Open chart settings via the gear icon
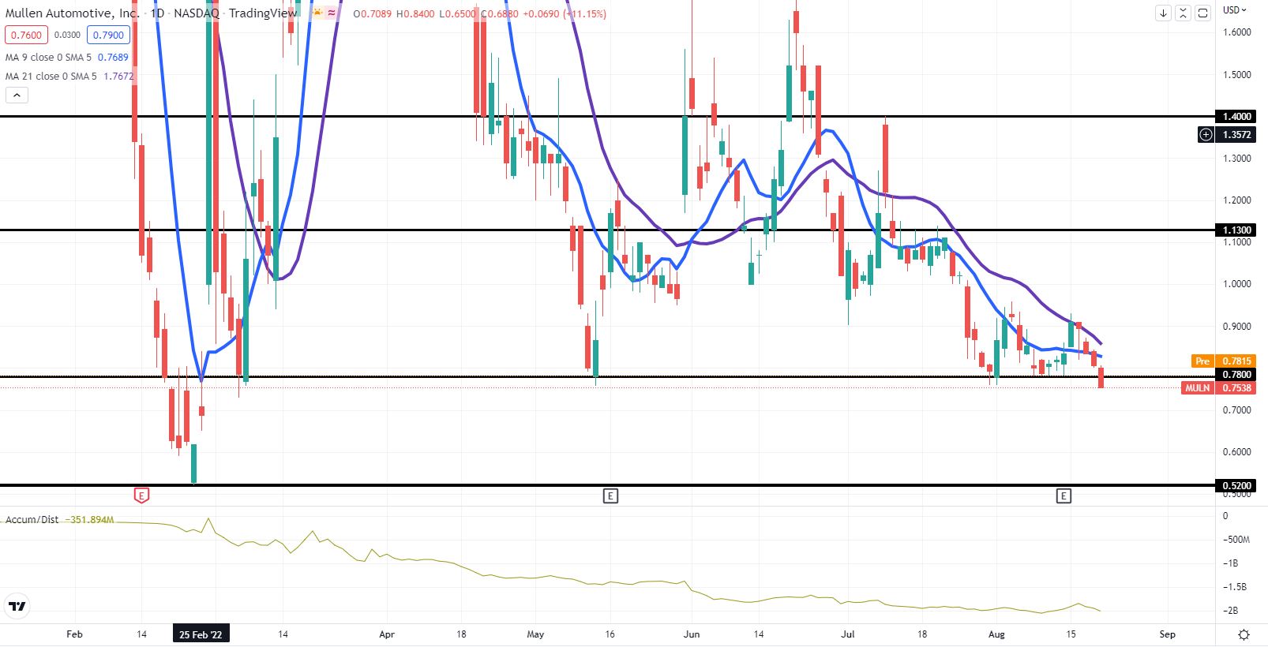Screen dimensions: 1268x647 [1244, 634]
